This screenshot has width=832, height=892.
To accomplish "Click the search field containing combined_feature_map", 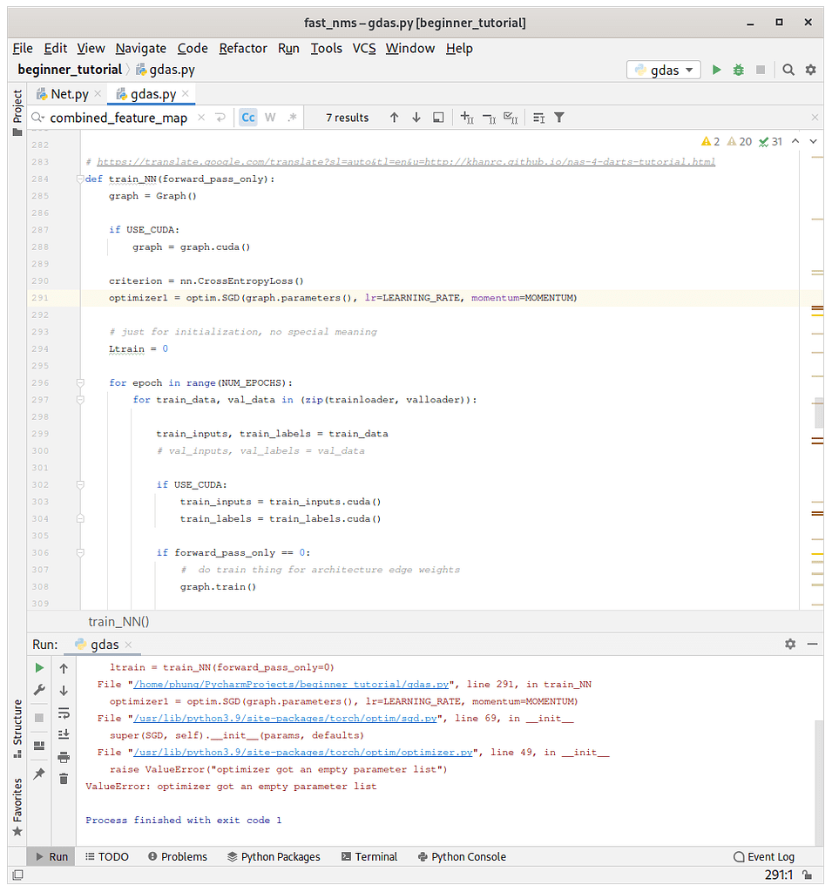I will pos(118,118).
